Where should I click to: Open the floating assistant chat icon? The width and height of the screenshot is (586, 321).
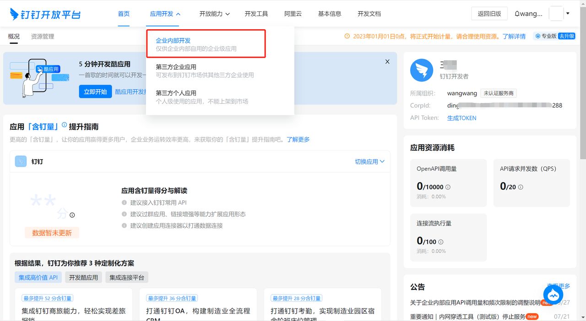553,295
